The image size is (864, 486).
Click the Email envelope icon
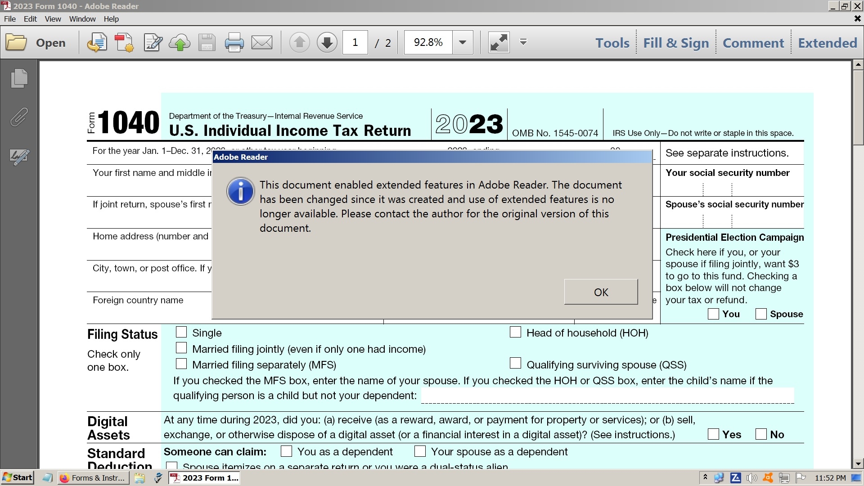(262, 43)
